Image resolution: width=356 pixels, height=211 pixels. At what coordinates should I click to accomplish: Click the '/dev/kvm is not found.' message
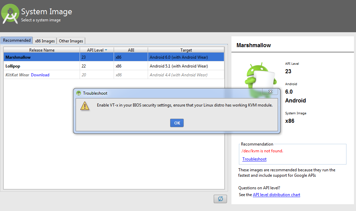click(262, 151)
